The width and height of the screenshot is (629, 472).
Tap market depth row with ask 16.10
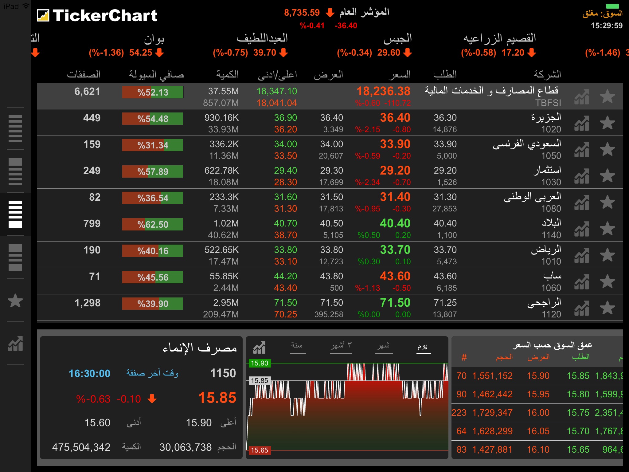click(x=537, y=450)
